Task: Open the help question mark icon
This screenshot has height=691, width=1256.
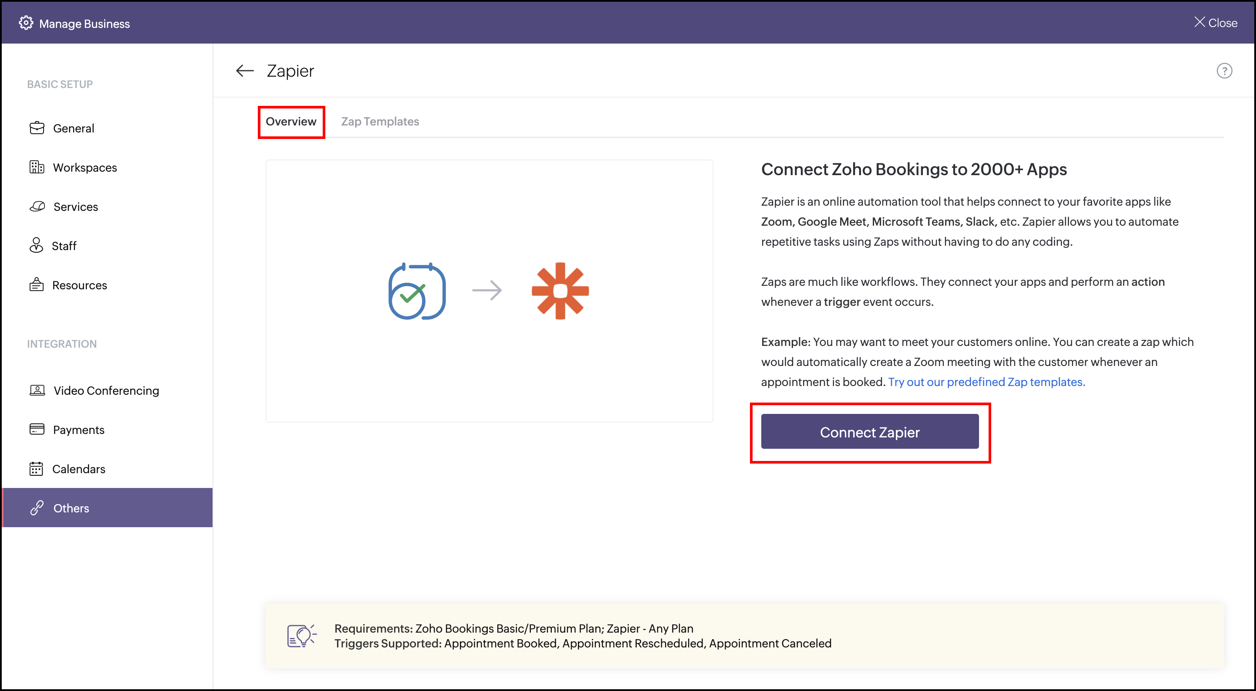Action: 1224,71
